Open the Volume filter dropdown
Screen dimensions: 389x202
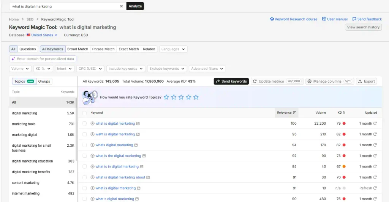[x=20, y=69]
